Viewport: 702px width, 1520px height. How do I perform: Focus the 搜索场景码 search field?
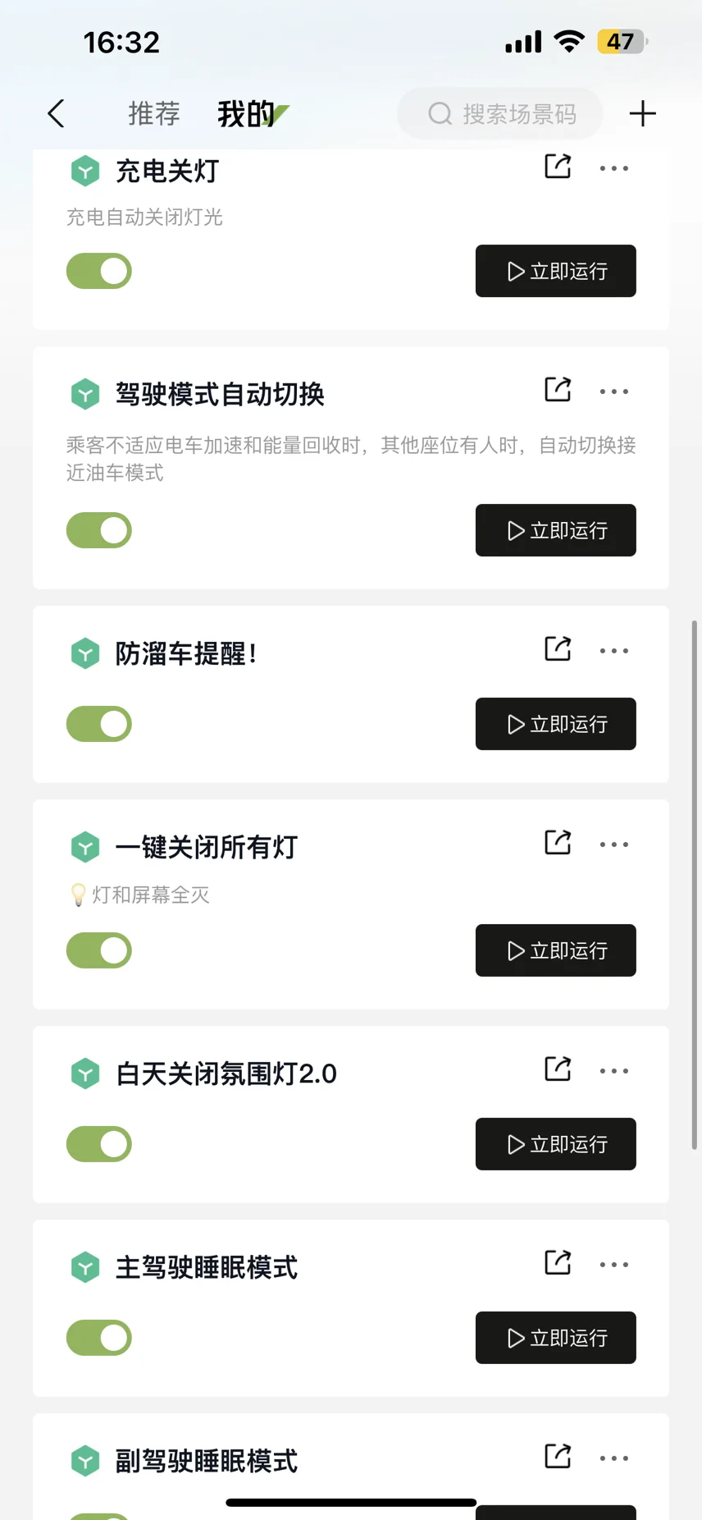point(500,113)
